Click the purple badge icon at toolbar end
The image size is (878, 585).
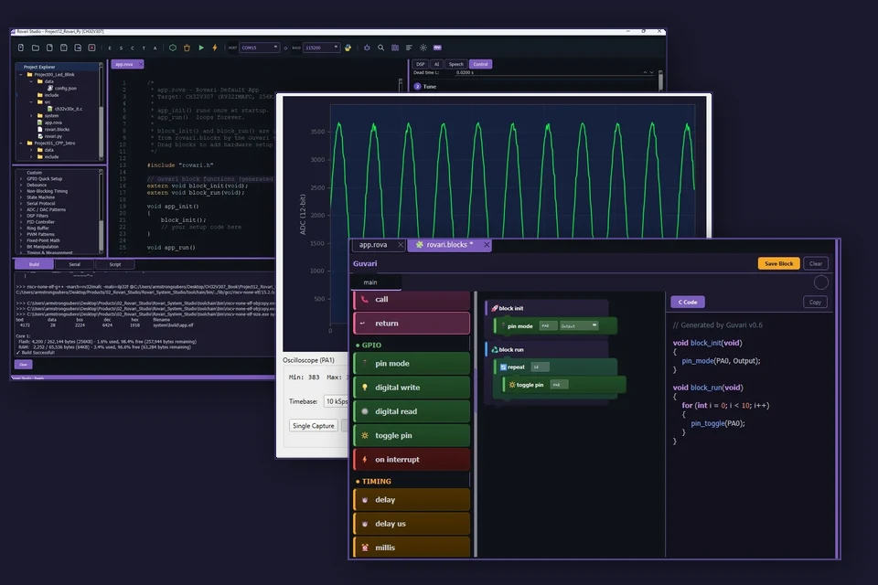[x=437, y=48]
